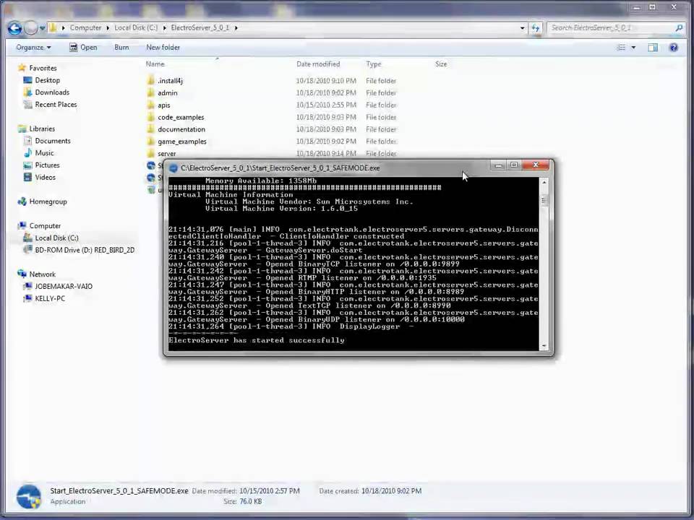Select the code_examples folder icon
Viewport: 694px width, 520px height.
(x=150, y=117)
